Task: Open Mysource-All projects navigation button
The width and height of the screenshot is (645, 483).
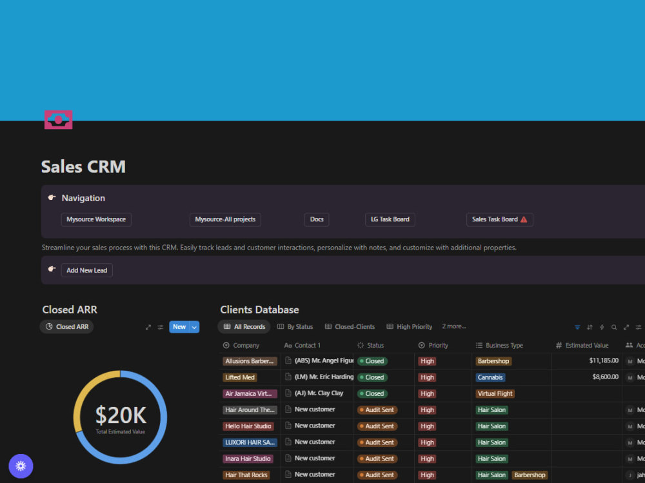Action: [225, 219]
